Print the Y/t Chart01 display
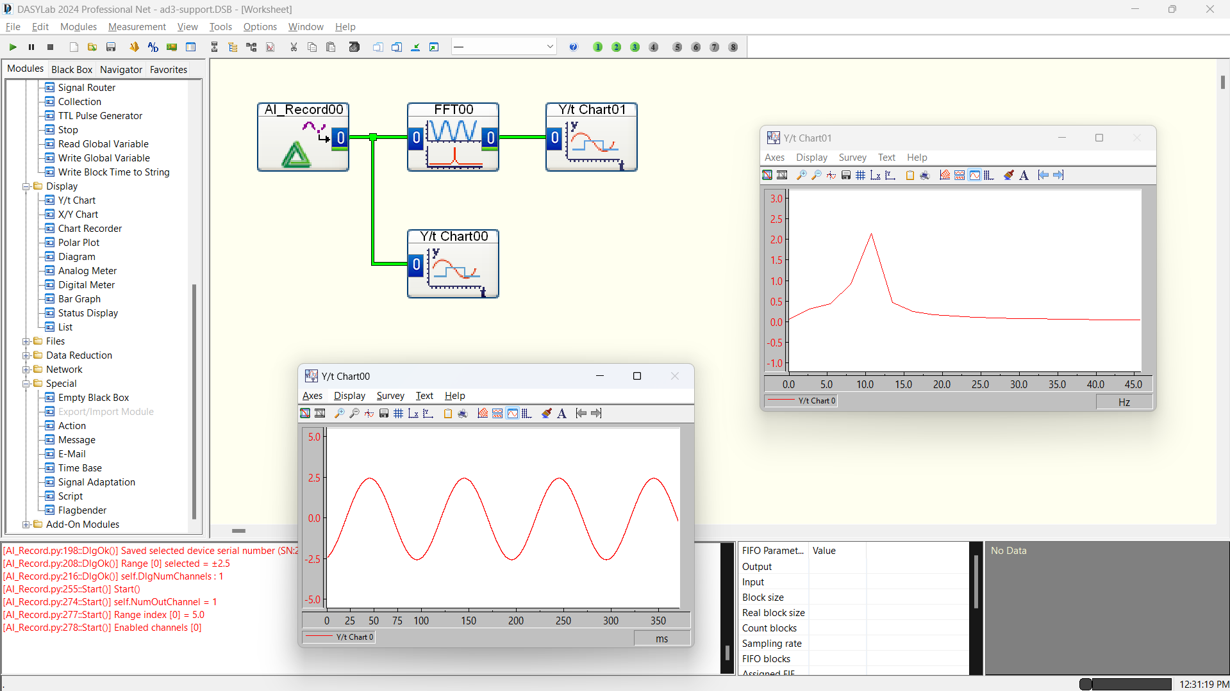1230x691 pixels. 925,175
